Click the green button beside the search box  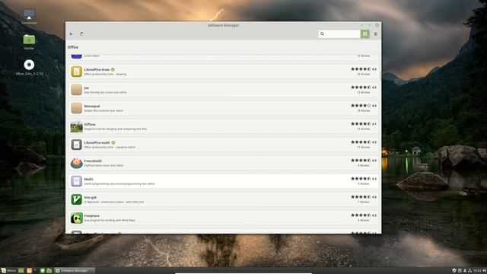pos(365,33)
